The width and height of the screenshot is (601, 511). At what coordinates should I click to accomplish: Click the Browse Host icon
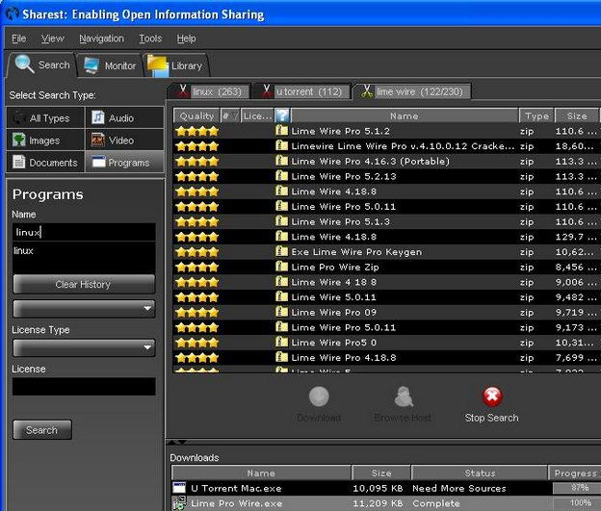click(403, 396)
